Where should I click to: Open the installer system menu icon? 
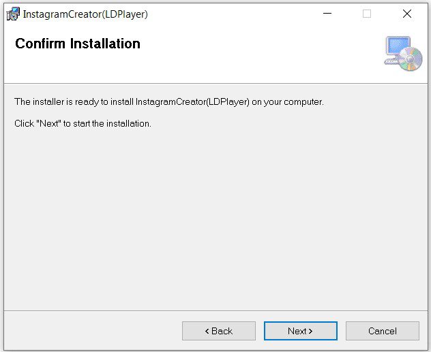[x=13, y=14]
